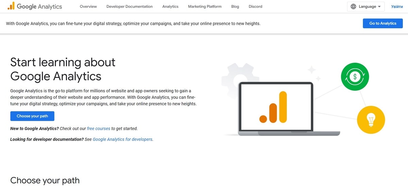The width and height of the screenshot is (408, 196).
Task: Click 'Looking for developer documentation?' text
Action: [x=47, y=139]
